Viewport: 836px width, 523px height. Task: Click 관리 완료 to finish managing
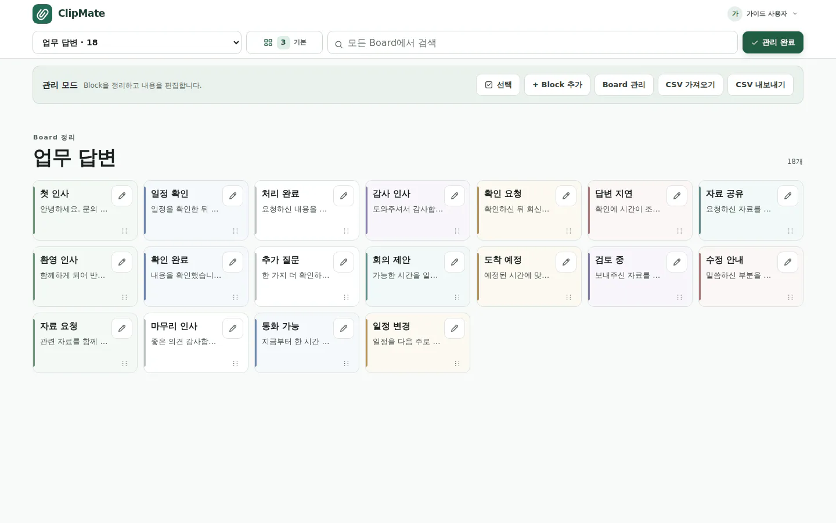[773, 42]
